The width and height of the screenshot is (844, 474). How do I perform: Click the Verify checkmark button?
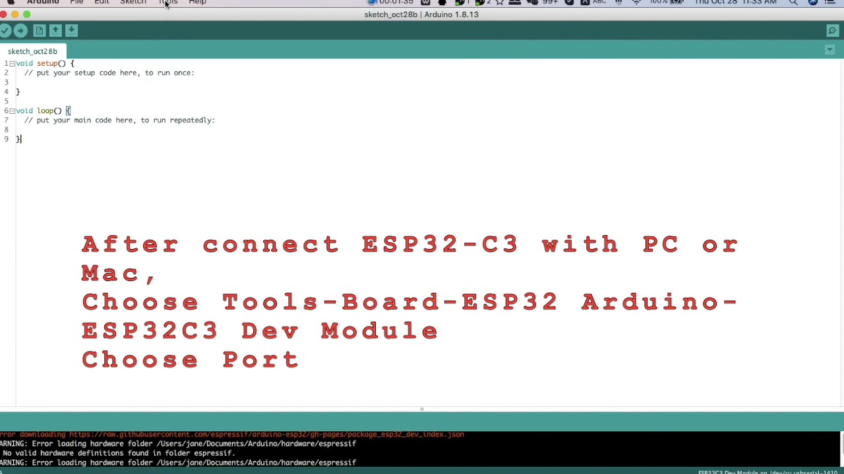(x=5, y=30)
